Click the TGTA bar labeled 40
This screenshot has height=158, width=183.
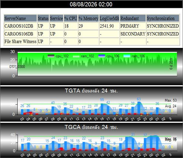click(x=53, y=110)
